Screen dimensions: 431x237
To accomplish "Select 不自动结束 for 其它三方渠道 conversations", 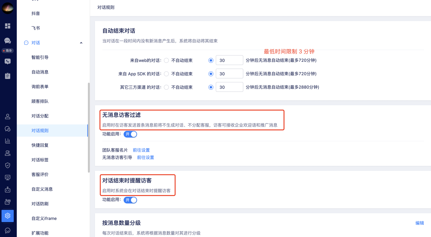I will (x=166, y=87).
